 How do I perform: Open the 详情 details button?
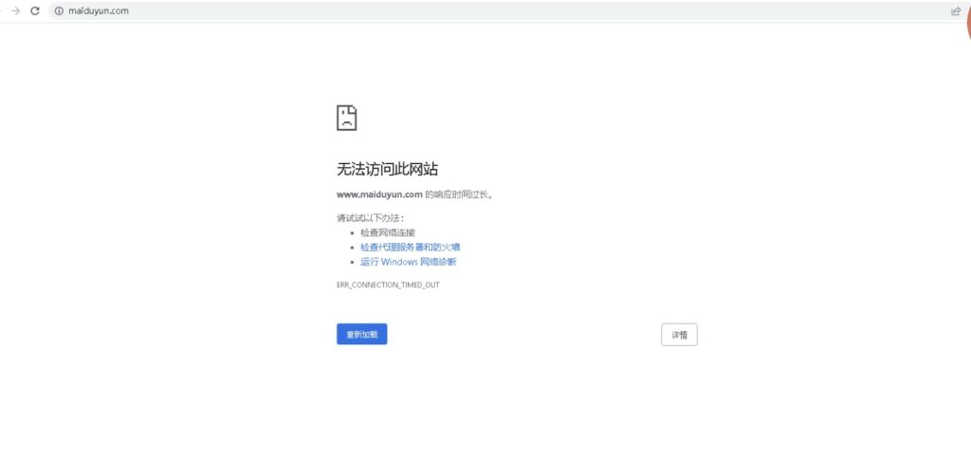click(679, 334)
